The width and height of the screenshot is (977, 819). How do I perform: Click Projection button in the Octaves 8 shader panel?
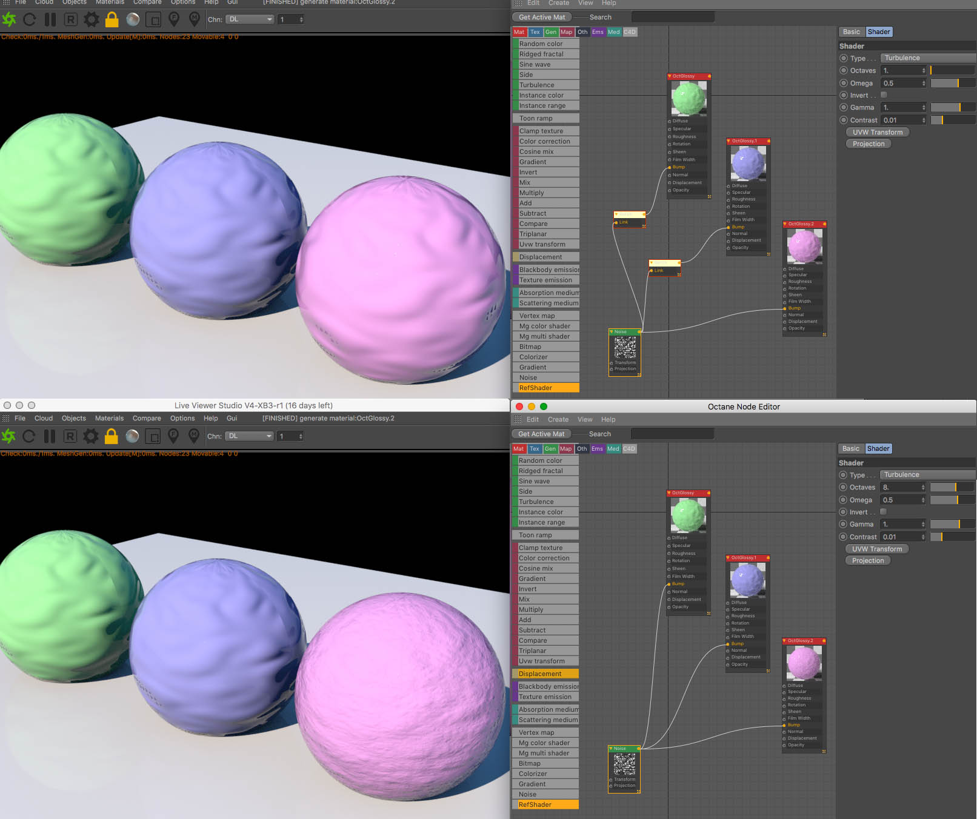pos(868,560)
